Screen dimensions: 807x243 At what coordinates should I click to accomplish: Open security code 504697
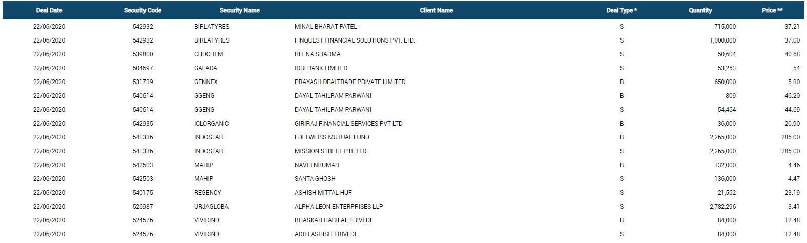pyautogui.click(x=142, y=68)
